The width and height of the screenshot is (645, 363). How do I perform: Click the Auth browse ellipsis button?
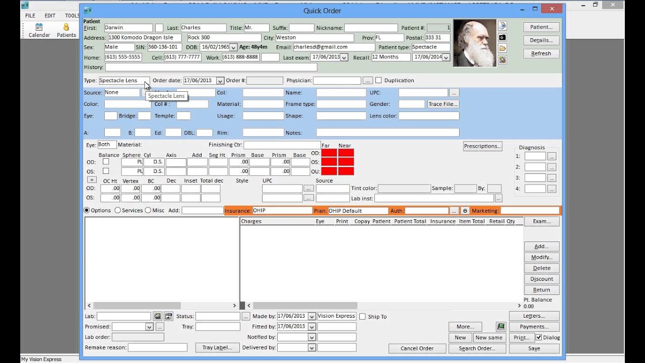point(454,211)
